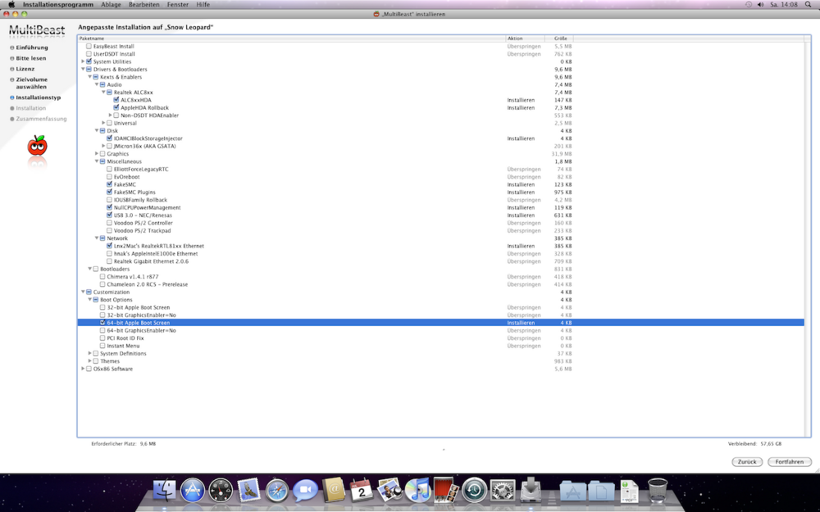
Task: Open Safari in the Dock
Action: pyautogui.click(x=277, y=490)
